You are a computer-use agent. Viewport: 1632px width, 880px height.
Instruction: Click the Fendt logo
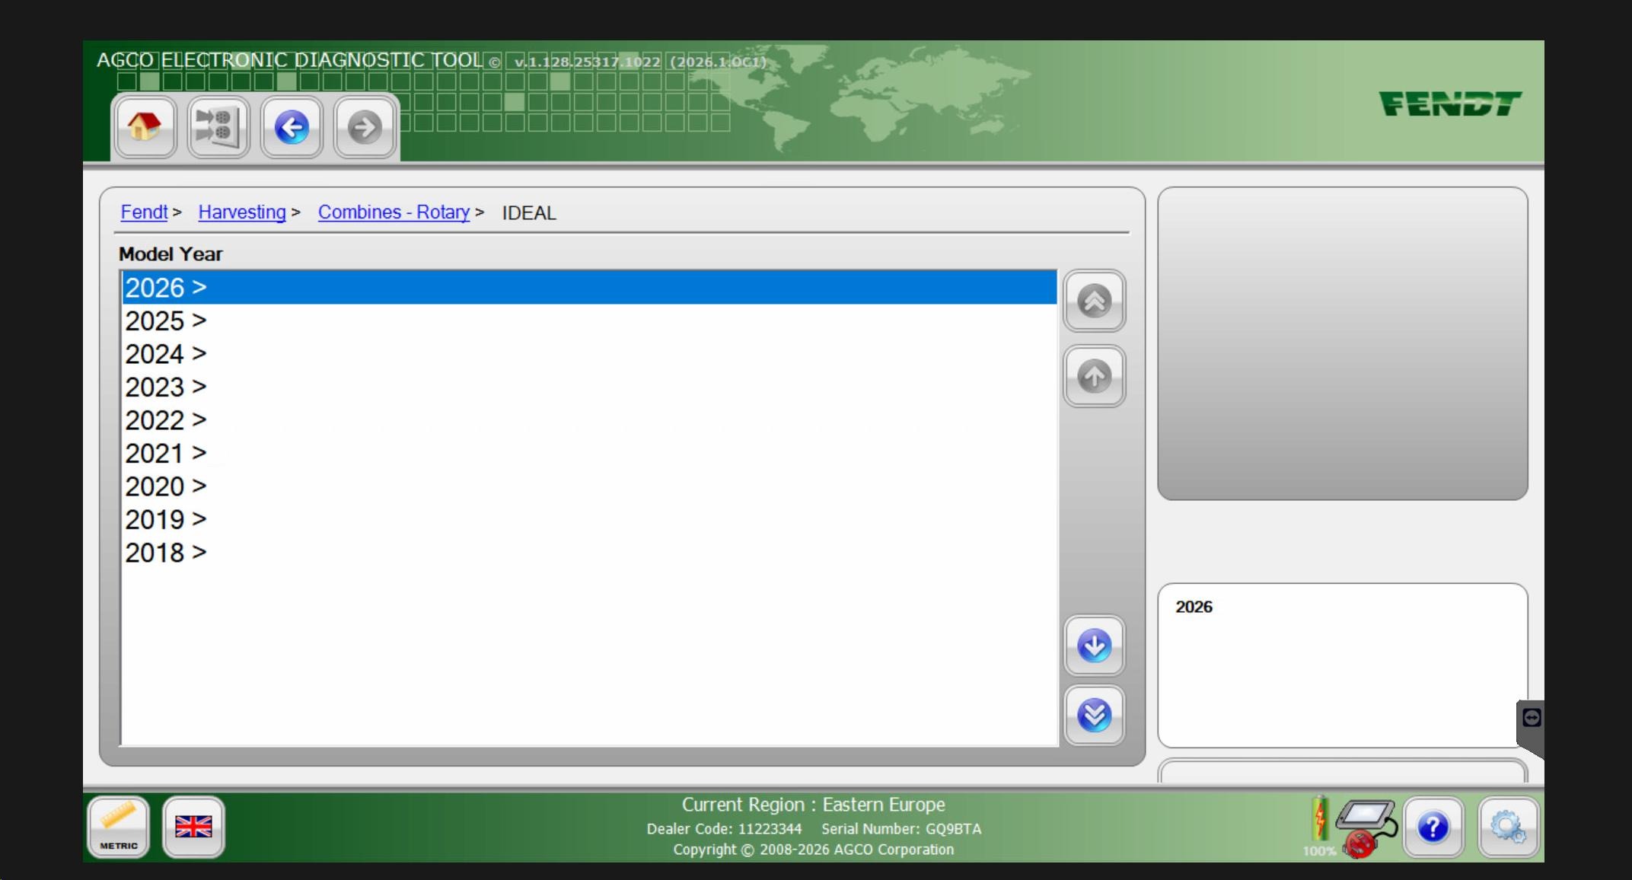click(1450, 104)
